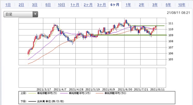
Task: Open the 10年 chart range
Action: (182, 5)
